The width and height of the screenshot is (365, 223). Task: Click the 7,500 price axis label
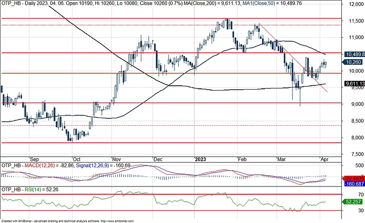click(357, 154)
